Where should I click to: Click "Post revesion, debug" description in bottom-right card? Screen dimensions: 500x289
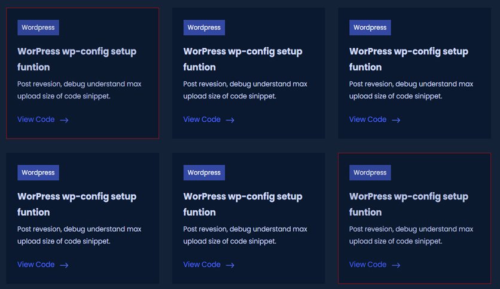pos(411,235)
